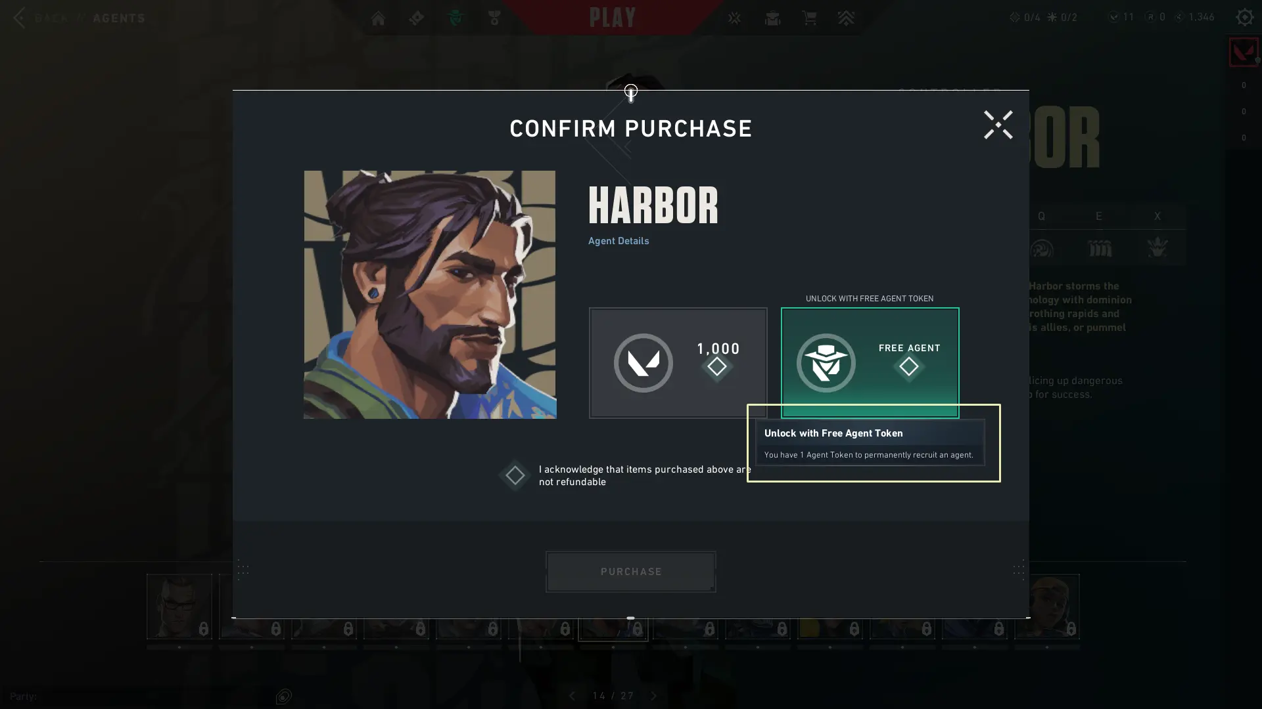This screenshot has height=709, width=1262.
Task: Select the first agent thumbnail in roster
Action: [x=179, y=606]
